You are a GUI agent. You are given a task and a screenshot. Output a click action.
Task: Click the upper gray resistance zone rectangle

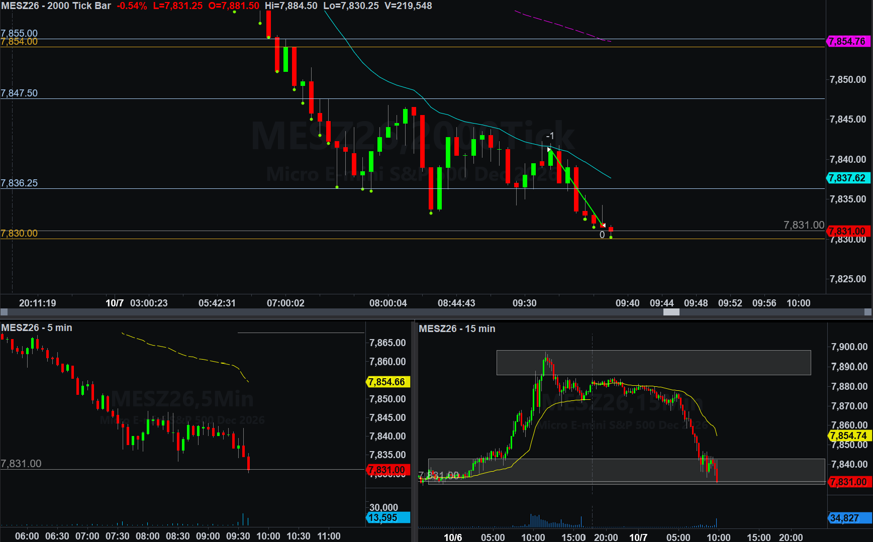pyautogui.click(x=653, y=363)
